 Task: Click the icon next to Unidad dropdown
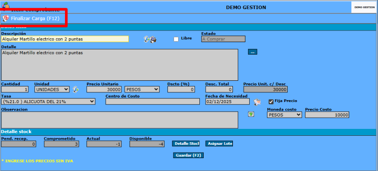76,89
